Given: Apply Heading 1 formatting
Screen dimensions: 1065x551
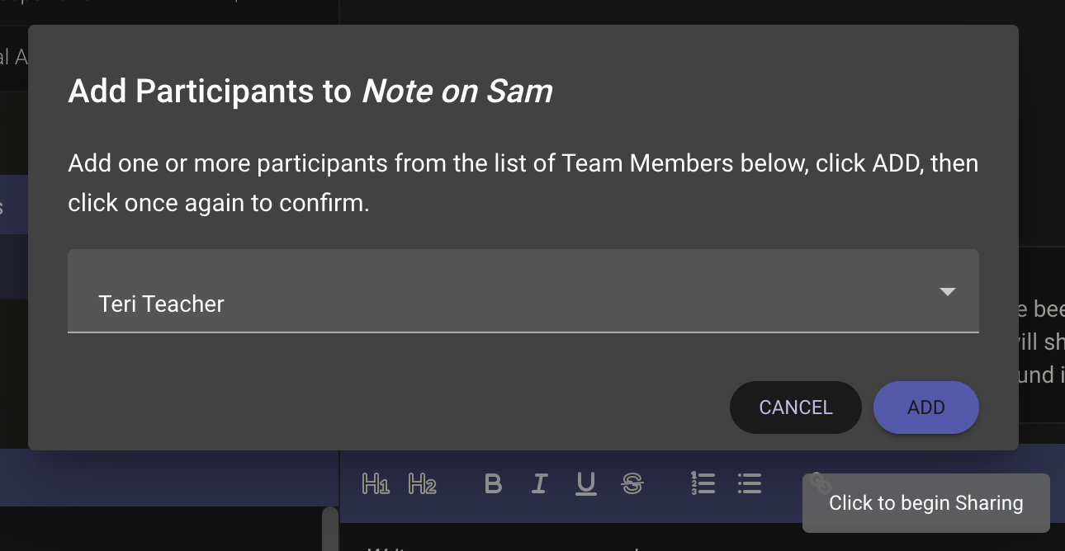Looking at the screenshot, I should pyautogui.click(x=376, y=484).
